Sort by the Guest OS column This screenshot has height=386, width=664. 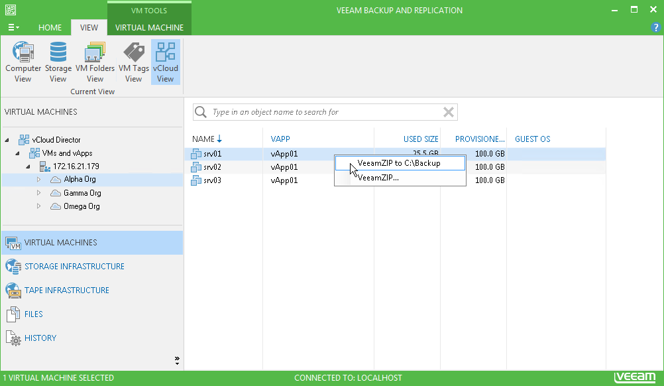(x=532, y=139)
